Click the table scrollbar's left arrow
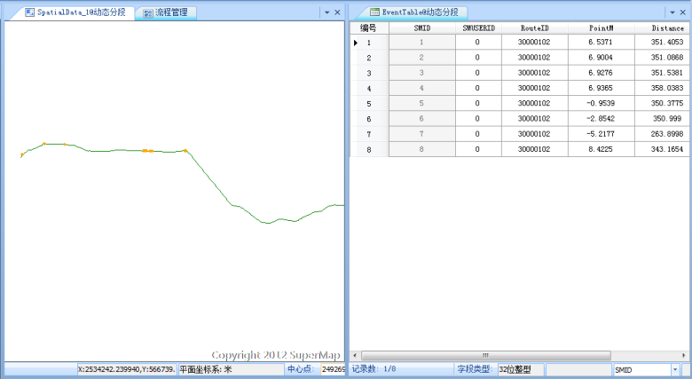The width and height of the screenshot is (692, 379). tap(355, 355)
